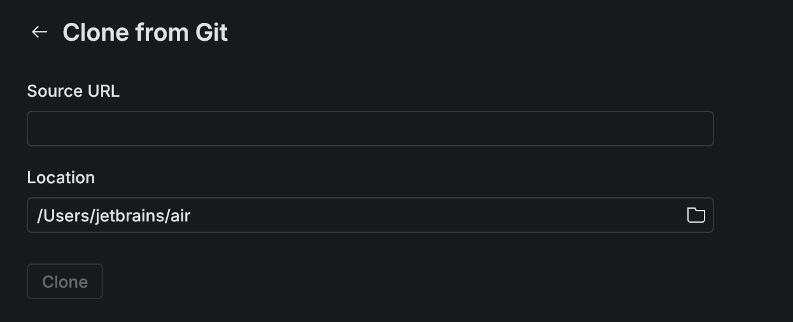Click the Clone button
793x322 pixels.
tap(65, 281)
